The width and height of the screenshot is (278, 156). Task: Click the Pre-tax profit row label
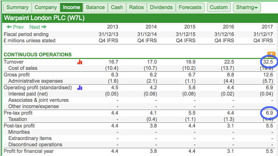[x=18, y=113]
